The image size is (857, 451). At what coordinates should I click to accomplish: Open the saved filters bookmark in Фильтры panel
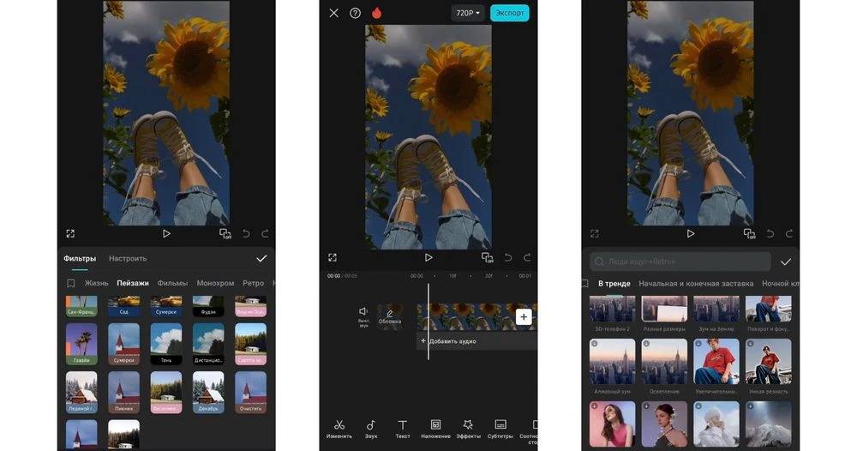pos(71,283)
